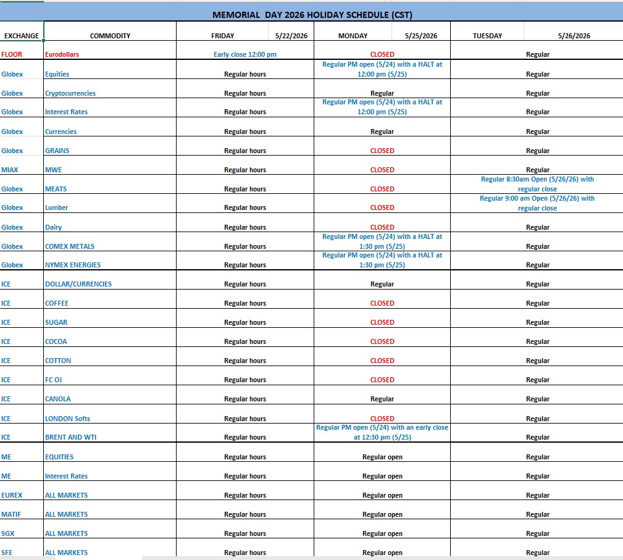Screen dimensions: 623x560
Task: Click the Lumber commodity cell
Action: [110, 204]
